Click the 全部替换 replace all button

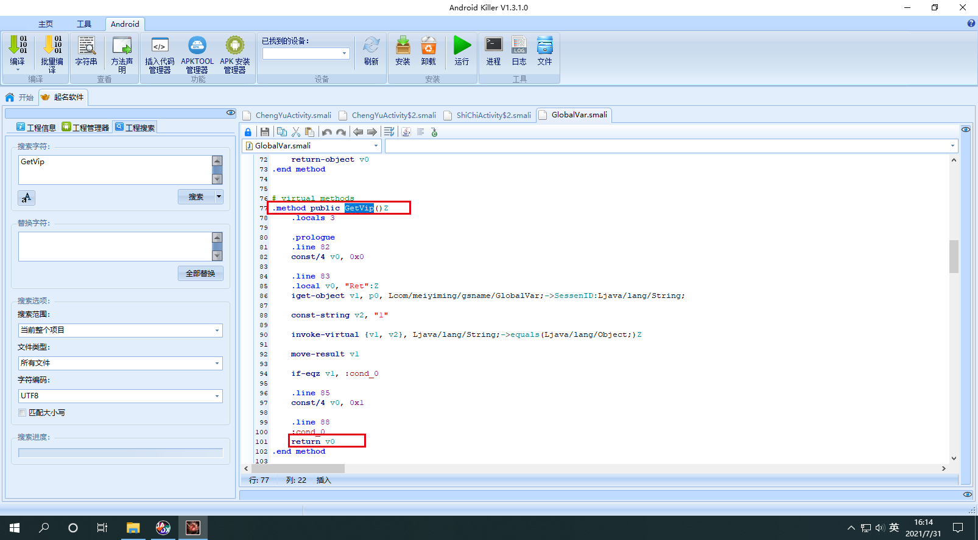coord(200,274)
